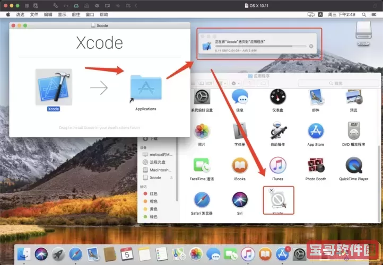Viewport: 383px width, 265px height.
Task: Click the edit tags button in Finder toolbar
Action: click(x=263, y=83)
